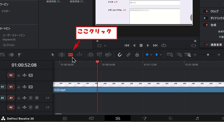Viewport: 224px width, 122px height.
Task: Open the Cut page tab
Action: pos(91,119)
